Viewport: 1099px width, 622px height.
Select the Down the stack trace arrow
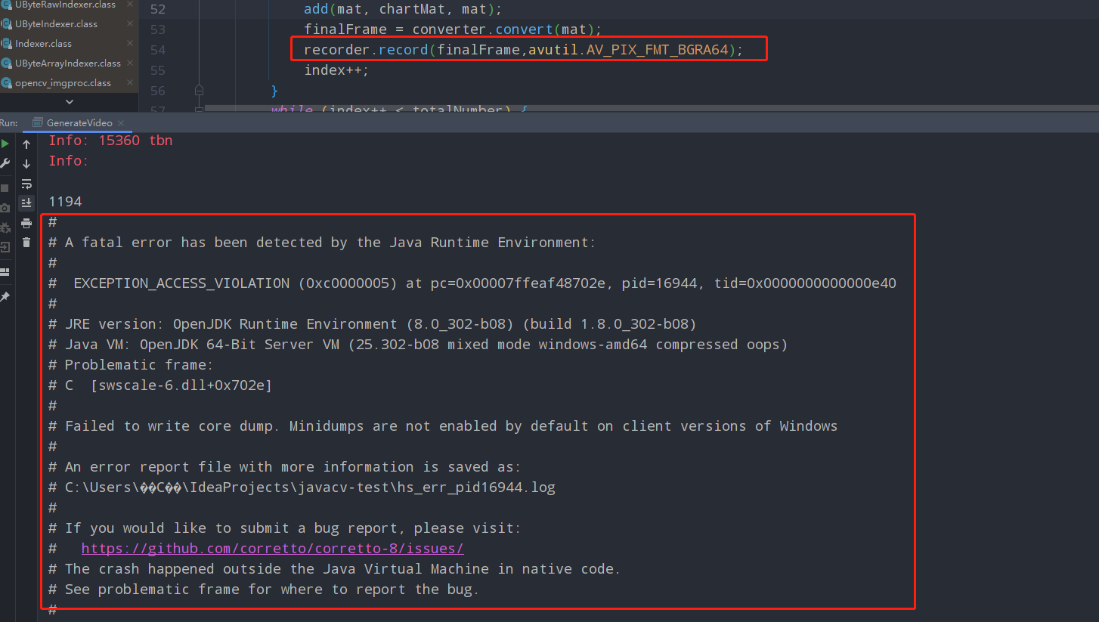click(x=26, y=163)
